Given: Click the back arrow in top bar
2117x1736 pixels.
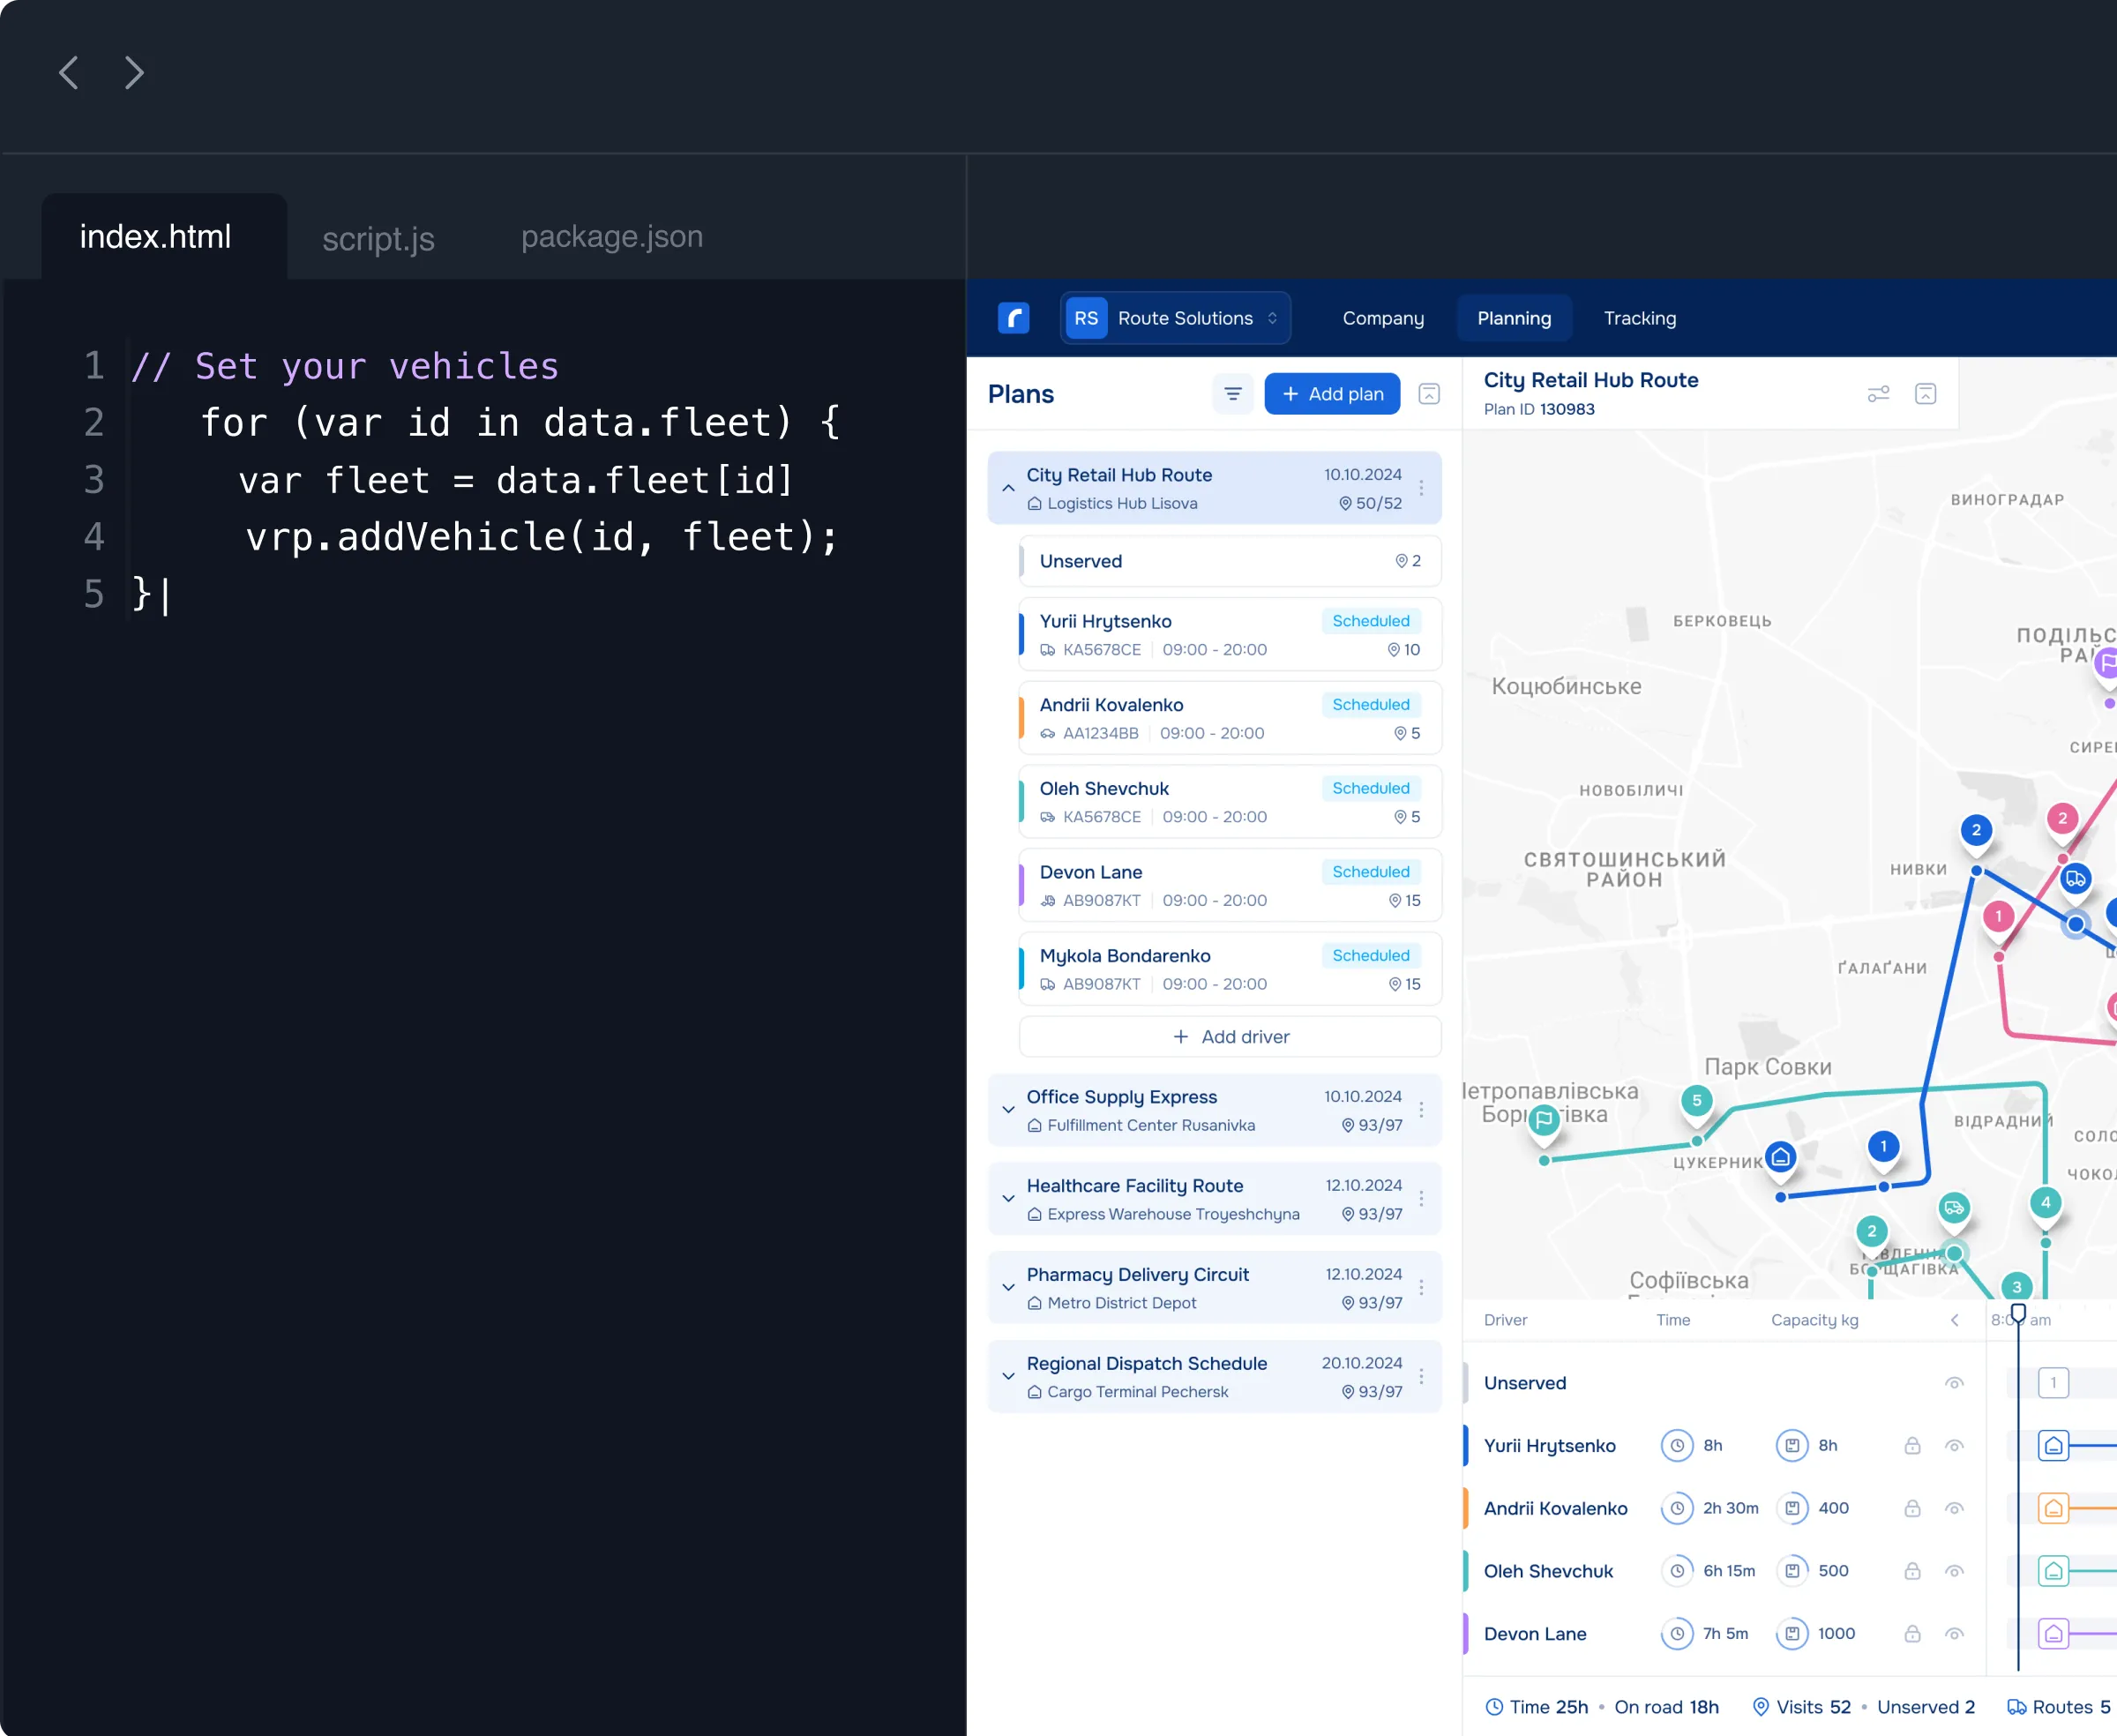Looking at the screenshot, I should [68, 73].
